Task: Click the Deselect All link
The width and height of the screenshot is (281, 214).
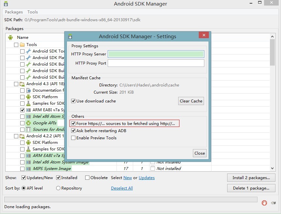Action: pyautogui.click(x=122, y=188)
